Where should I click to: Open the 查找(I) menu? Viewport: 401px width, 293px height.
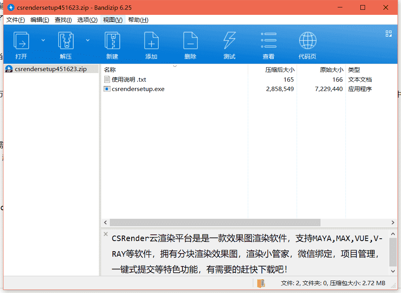pos(63,20)
